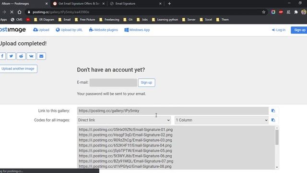The width and height of the screenshot is (307, 173).
Task: Open the Jobs bookmark folder
Action: [142, 20]
